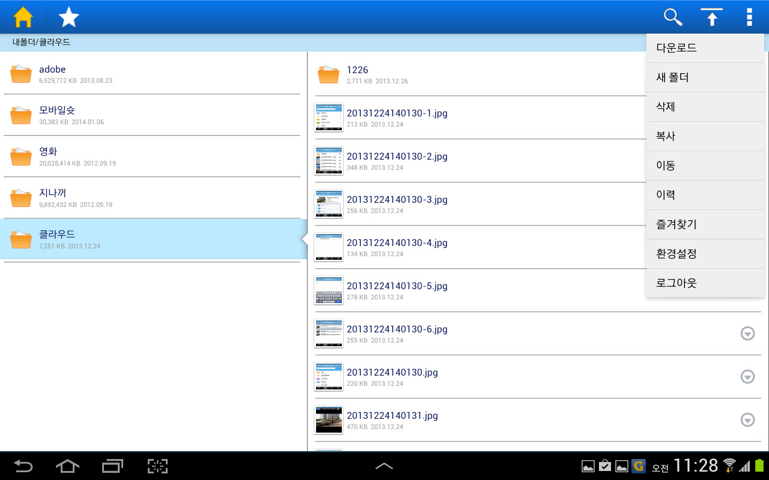Select 삭제 from the overflow menu
769x480 pixels.
(x=705, y=107)
